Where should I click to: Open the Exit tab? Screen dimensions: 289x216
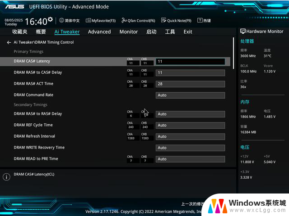tap(188, 32)
